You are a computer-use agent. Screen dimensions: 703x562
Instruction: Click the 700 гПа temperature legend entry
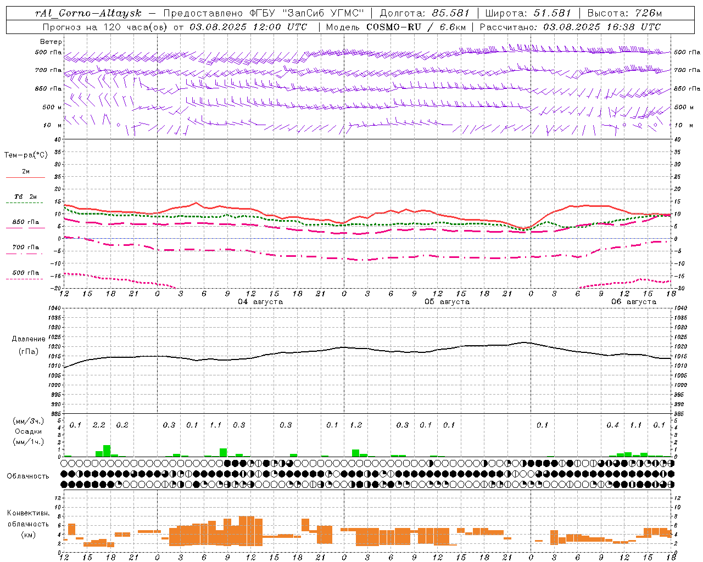tap(25, 250)
